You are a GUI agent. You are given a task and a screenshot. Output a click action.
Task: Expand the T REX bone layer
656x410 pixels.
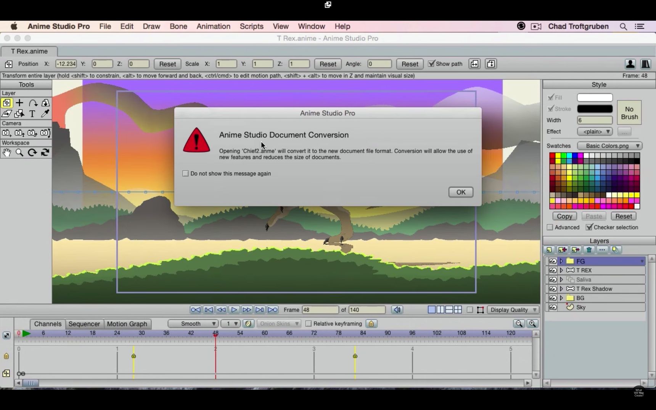(x=561, y=270)
